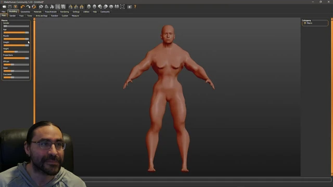Open the Community tab
This screenshot has width=333, height=187.
(x=105, y=11)
